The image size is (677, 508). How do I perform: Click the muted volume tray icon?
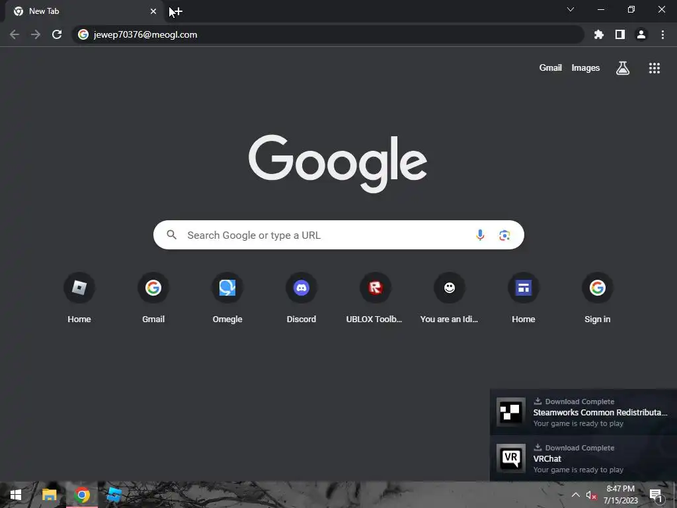tap(591, 495)
